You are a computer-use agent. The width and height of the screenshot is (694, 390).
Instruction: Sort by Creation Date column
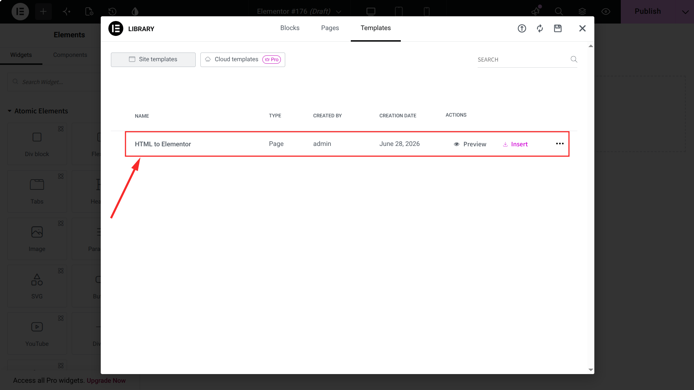pyautogui.click(x=398, y=116)
